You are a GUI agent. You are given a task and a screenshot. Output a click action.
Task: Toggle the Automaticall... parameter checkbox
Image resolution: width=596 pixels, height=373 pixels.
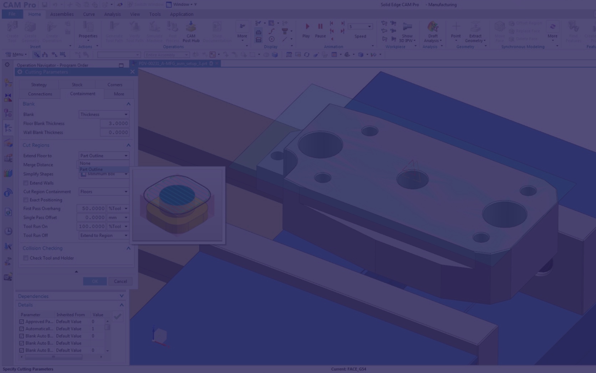click(x=21, y=329)
